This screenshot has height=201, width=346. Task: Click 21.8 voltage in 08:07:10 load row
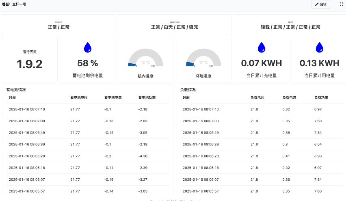(254, 109)
